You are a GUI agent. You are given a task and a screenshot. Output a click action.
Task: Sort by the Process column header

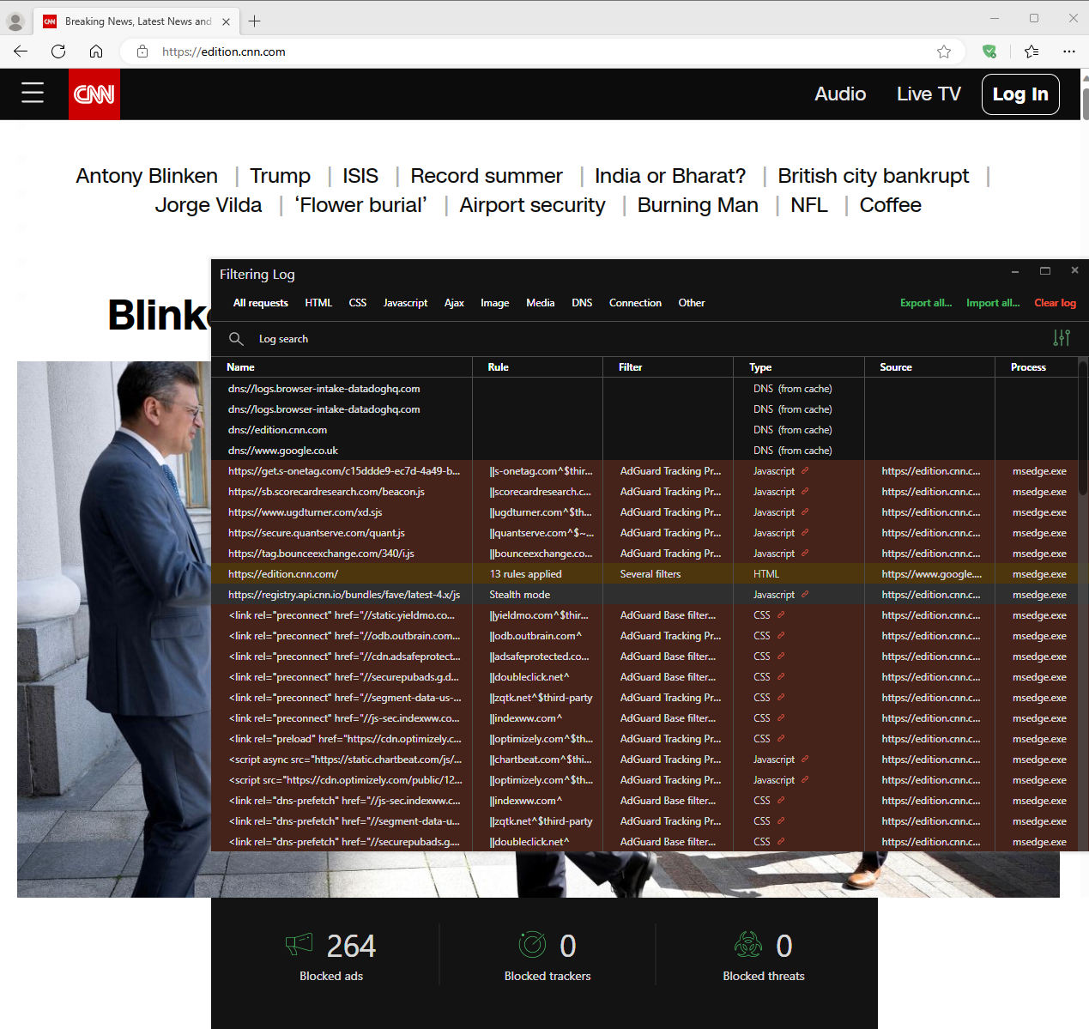(1037, 367)
